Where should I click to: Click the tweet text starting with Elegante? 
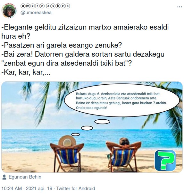[85, 50]
